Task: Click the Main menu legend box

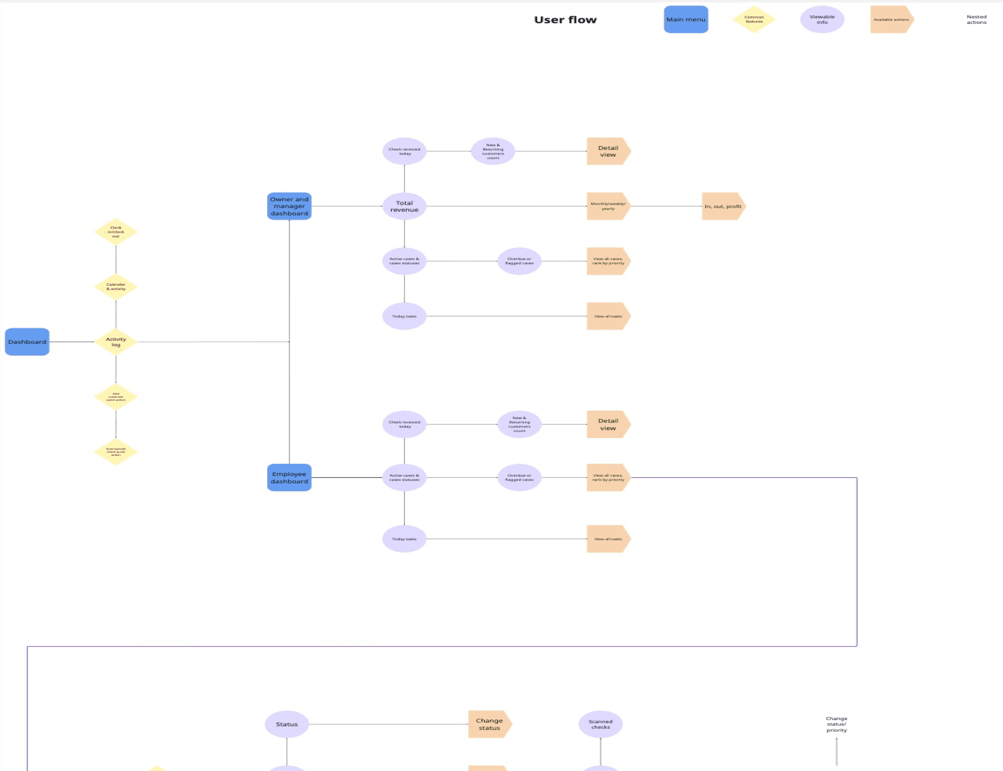Action: point(686,19)
